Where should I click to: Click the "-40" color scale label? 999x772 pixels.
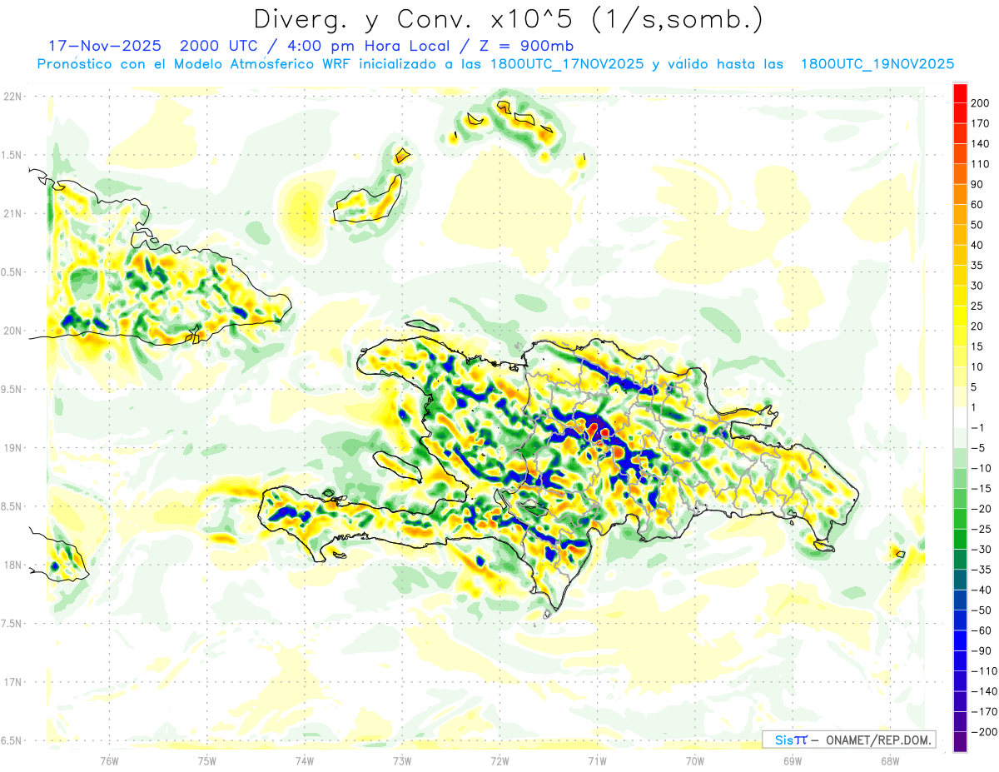pyautogui.click(x=981, y=590)
